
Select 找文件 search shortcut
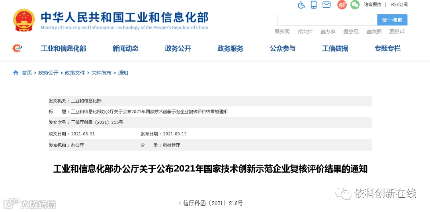pyautogui.click(x=305, y=32)
